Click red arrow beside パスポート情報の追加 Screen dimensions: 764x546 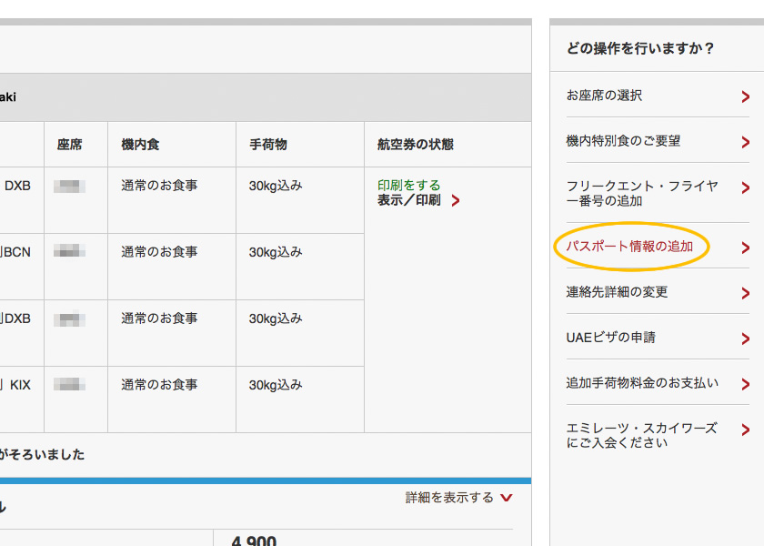pyautogui.click(x=745, y=248)
